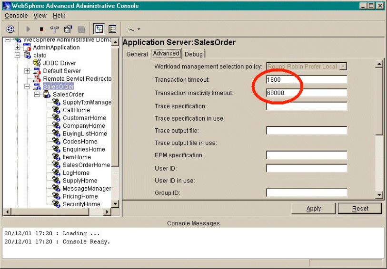Click the Start (play) toolbar icon
This screenshot has width=387, height=269.
pos(28,29)
